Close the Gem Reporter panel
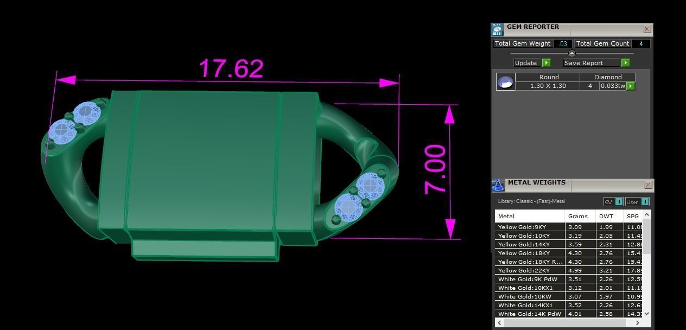This screenshot has height=330, width=686. [647, 29]
